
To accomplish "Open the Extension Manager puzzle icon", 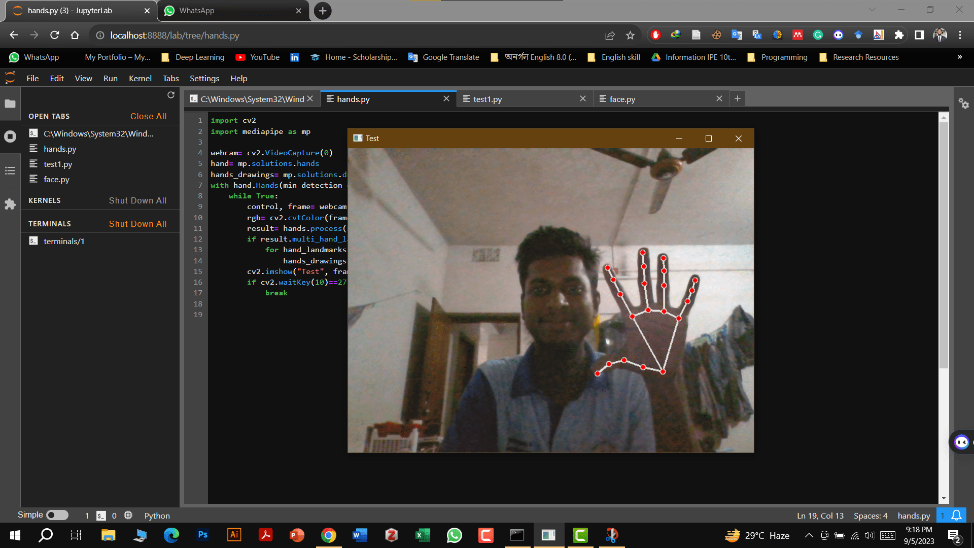I will 10,204.
